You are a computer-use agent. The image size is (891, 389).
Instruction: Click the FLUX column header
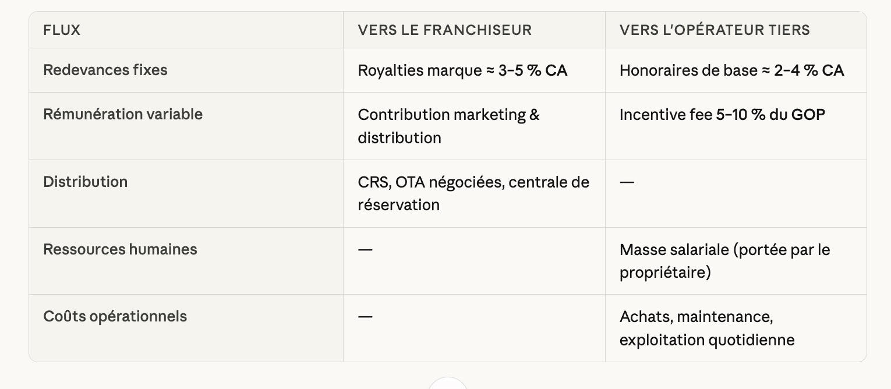tap(62, 30)
